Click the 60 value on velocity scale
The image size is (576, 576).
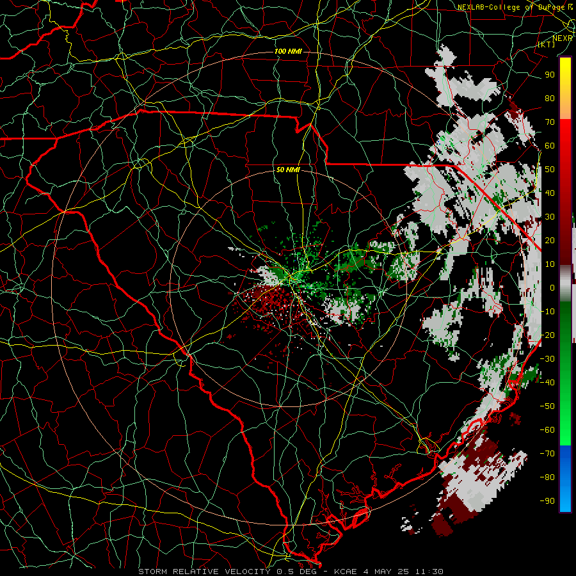pos(550,145)
